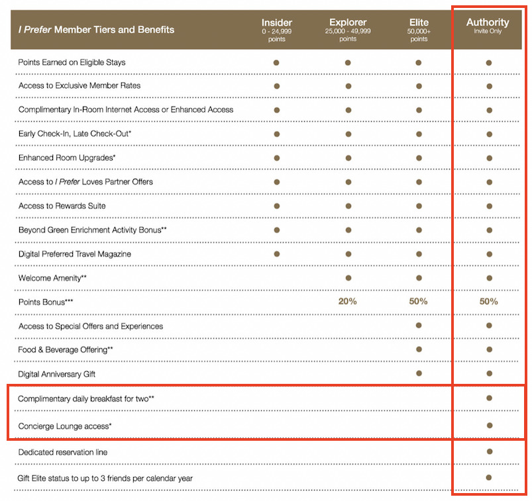
Task: Click Authority dot for daily breakfast for two
Action: (x=489, y=398)
